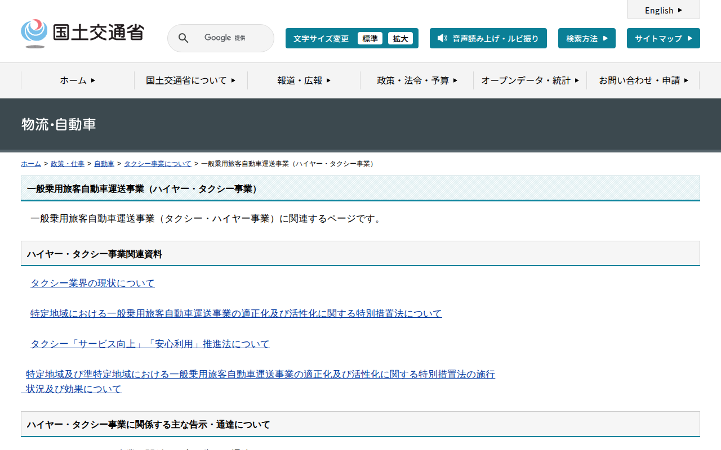Image resolution: width=721 pixels, height=450 pixels.
Task: Go to 自動車 breadcrumb link
Action: tap(104, 164)
